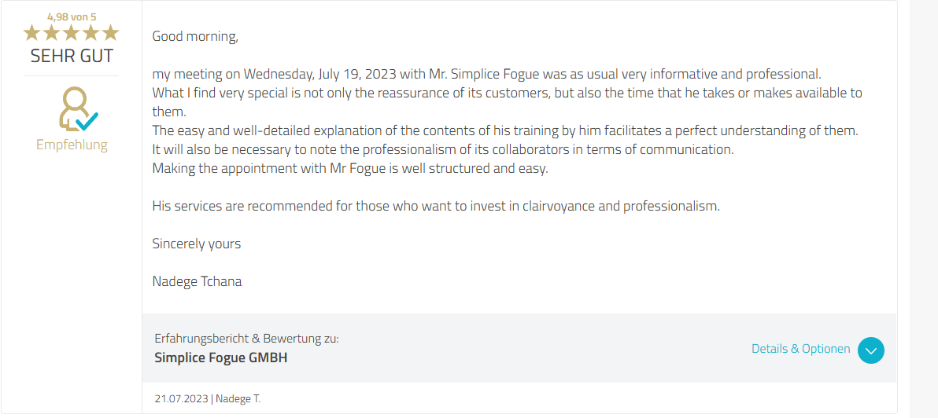Click the fourth gold rating star
938x418 pixels.
coord(90,32)
